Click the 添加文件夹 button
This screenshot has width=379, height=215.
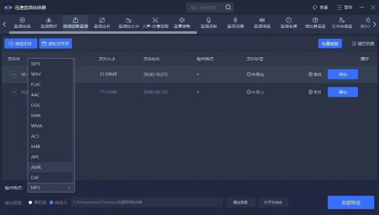pyautogui.click(x=56, y=44)
